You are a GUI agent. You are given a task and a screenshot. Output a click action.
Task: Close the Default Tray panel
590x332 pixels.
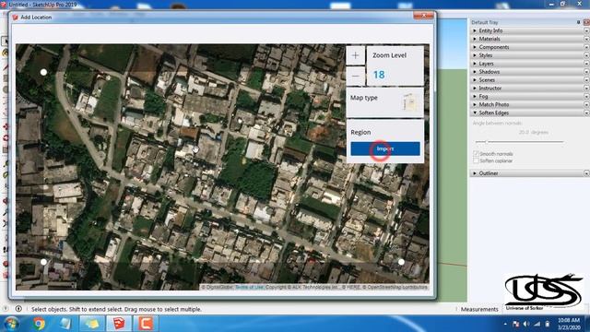pos(586,22)
